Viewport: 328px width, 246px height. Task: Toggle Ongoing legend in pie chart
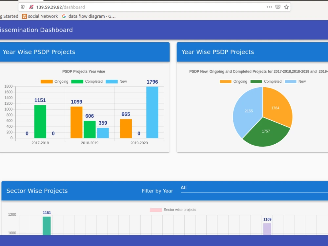234,81
